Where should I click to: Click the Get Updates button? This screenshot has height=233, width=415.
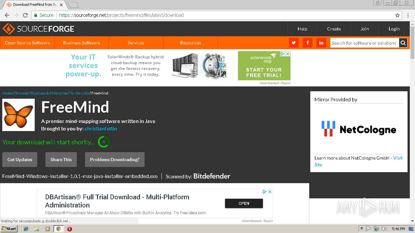[x=20, y=160]
